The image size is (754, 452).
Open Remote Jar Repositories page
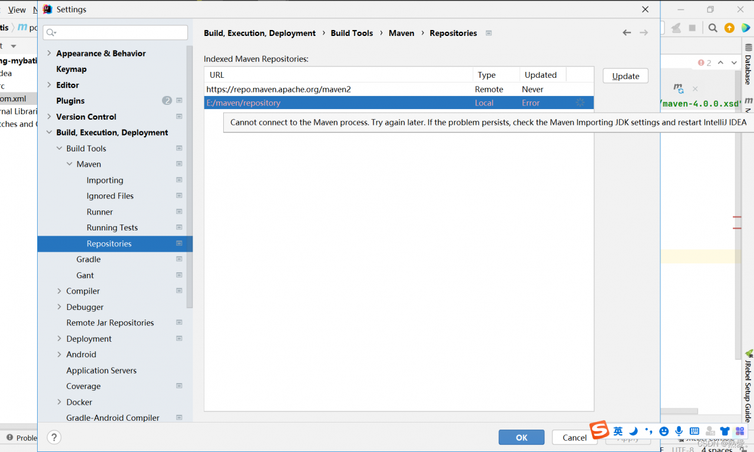pyautogui.click(x=110, y=323)
